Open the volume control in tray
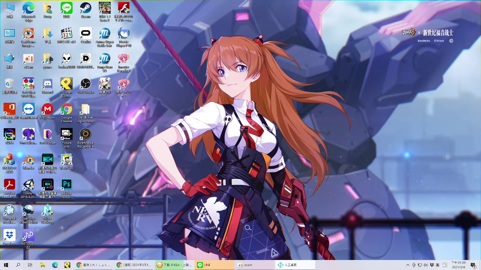Screen dimensions: 481x270 point(426,265)
